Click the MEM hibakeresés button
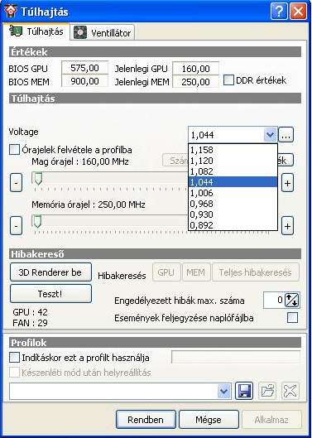Screen dimensions: 312x438 pos(196,272)
